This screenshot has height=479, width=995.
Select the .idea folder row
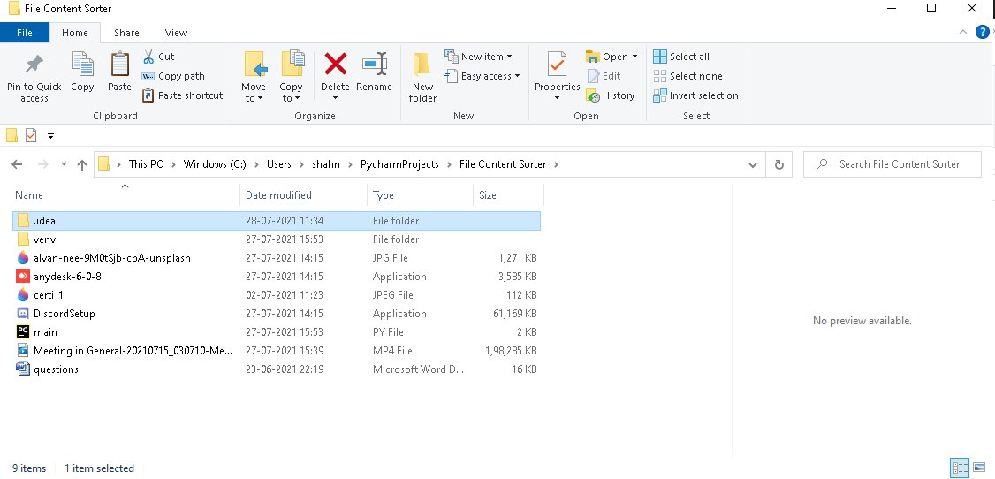[277, 221]
